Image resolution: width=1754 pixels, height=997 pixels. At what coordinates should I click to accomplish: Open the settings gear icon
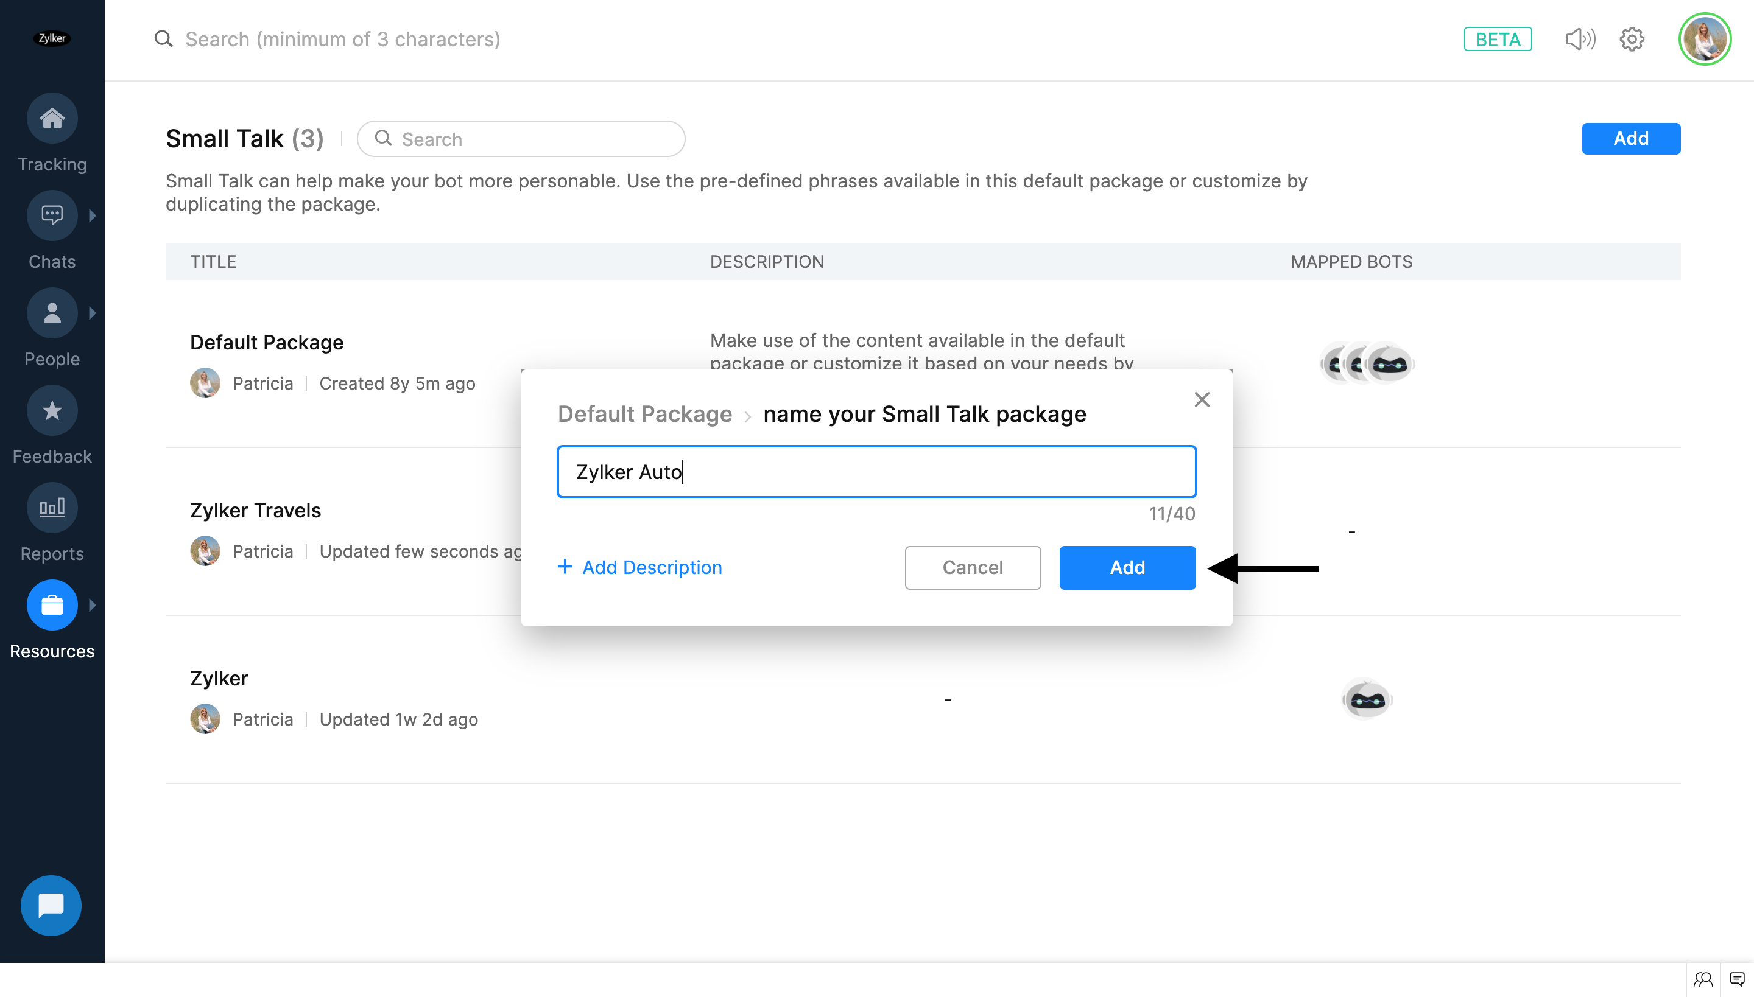(x=1632, y=39)
